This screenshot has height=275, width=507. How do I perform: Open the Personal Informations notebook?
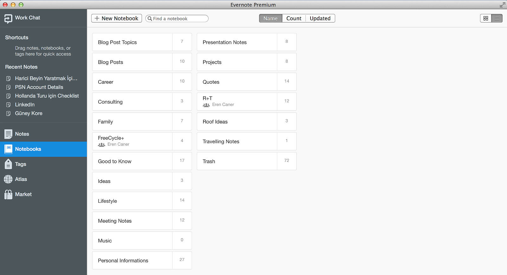(132, 260)
